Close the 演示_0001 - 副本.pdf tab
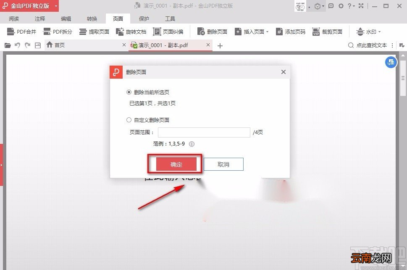407x270 pixels. [x=208, y=45]
